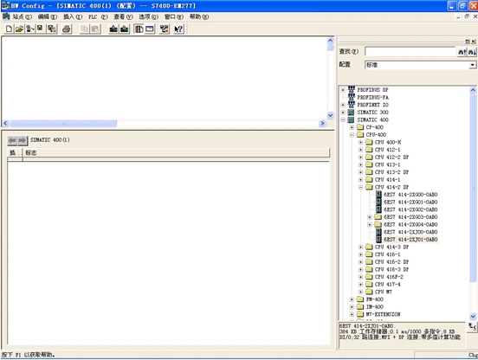Click the context help arrow-question icon
Screen dimensions: 478x360
pos(178,29)
